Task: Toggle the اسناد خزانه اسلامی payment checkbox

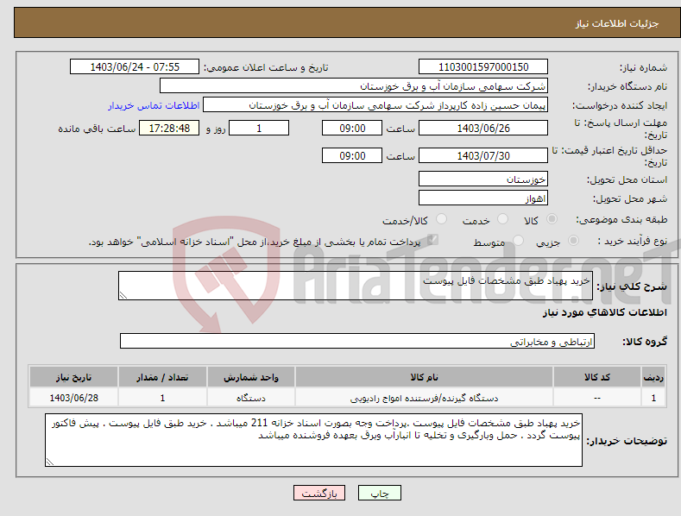Action: pos(432,240)
